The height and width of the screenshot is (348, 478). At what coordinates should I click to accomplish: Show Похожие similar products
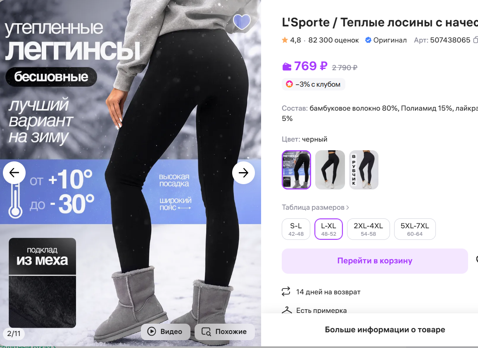pyautogui.click(x=224, y=331)
